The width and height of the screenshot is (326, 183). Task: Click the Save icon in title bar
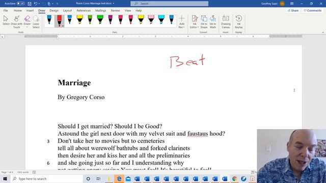tap(30, 4)
